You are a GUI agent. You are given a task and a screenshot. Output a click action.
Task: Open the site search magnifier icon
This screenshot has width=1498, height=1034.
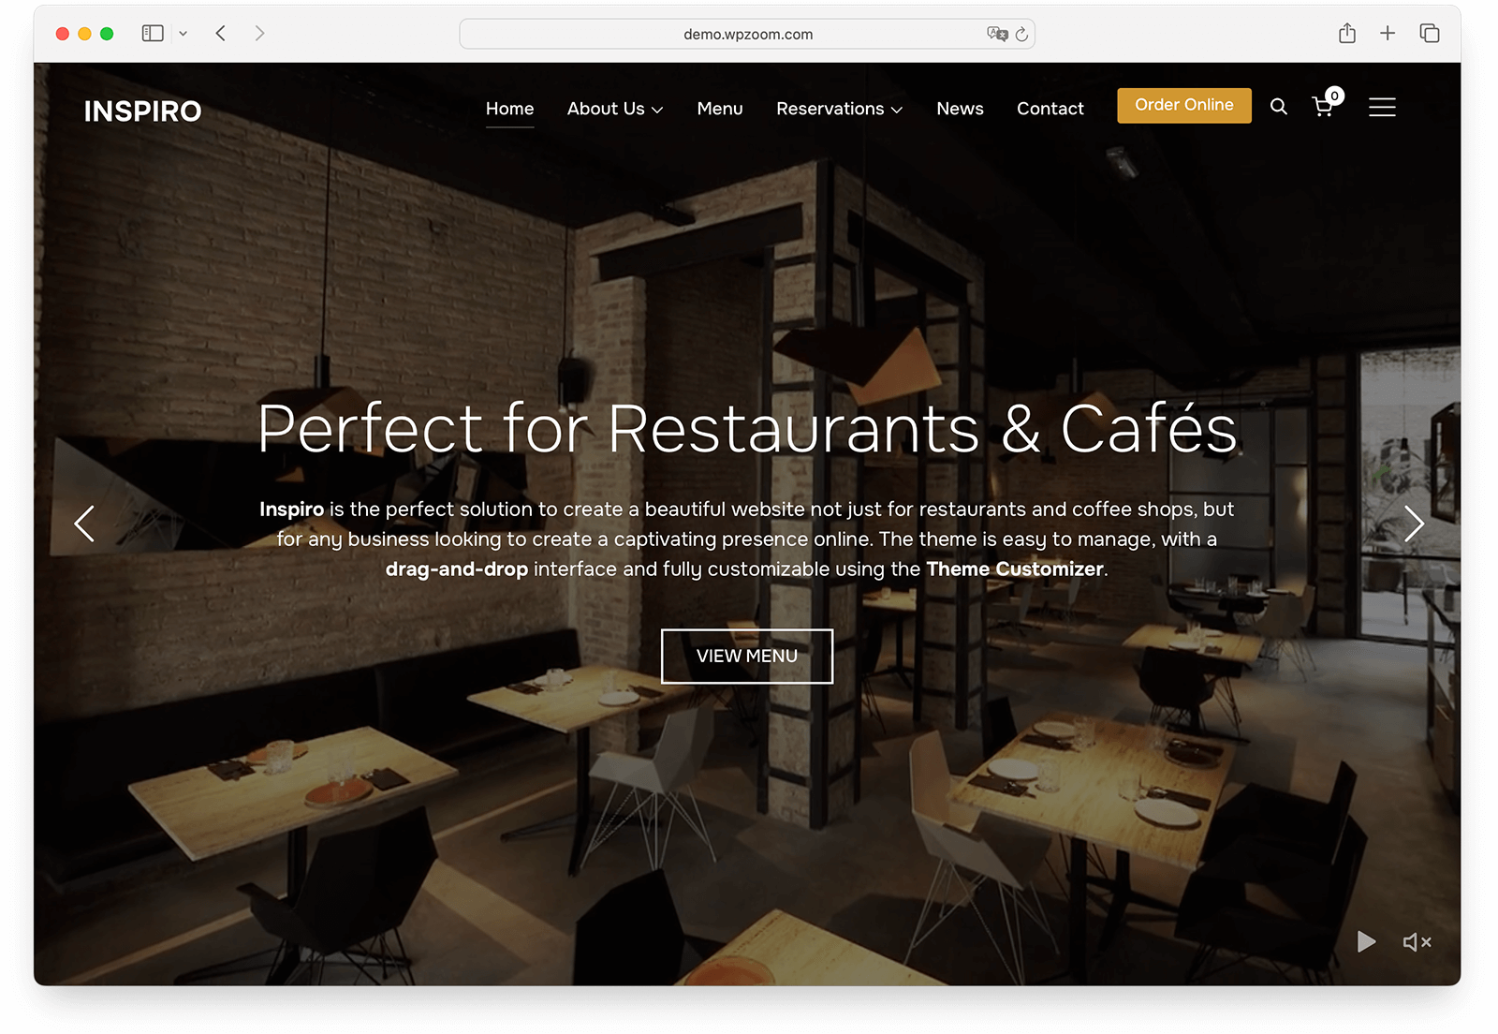1278,107
